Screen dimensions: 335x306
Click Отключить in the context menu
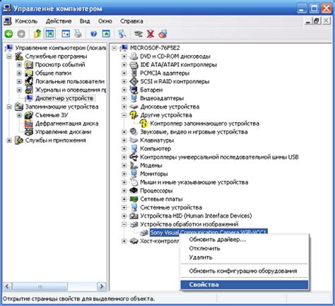click(204, 248)
